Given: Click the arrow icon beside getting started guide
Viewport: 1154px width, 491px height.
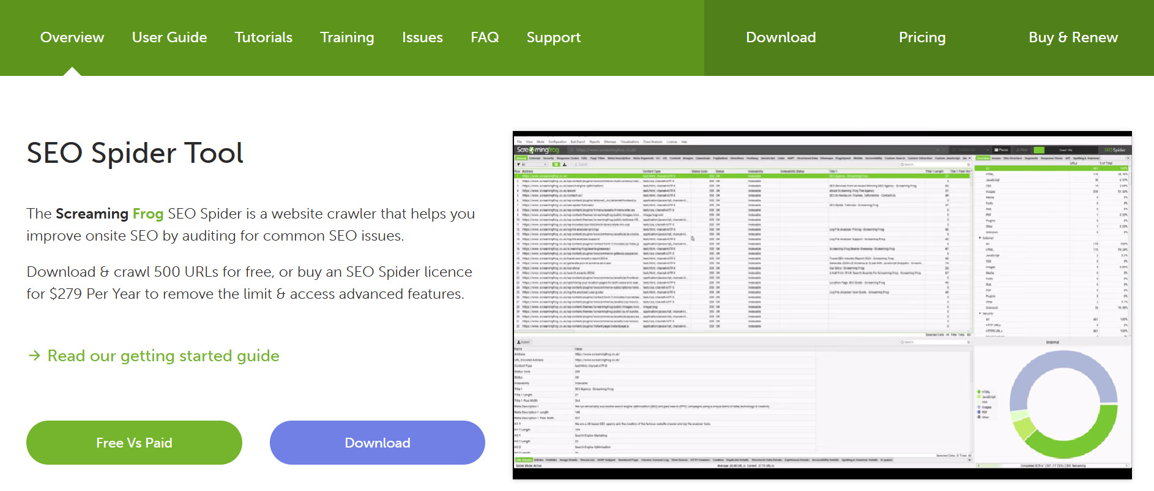Looking at the screenshot, I should (x=34, y=355).
